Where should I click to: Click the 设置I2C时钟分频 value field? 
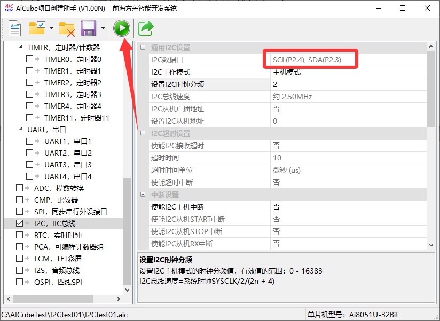(349, 84)
